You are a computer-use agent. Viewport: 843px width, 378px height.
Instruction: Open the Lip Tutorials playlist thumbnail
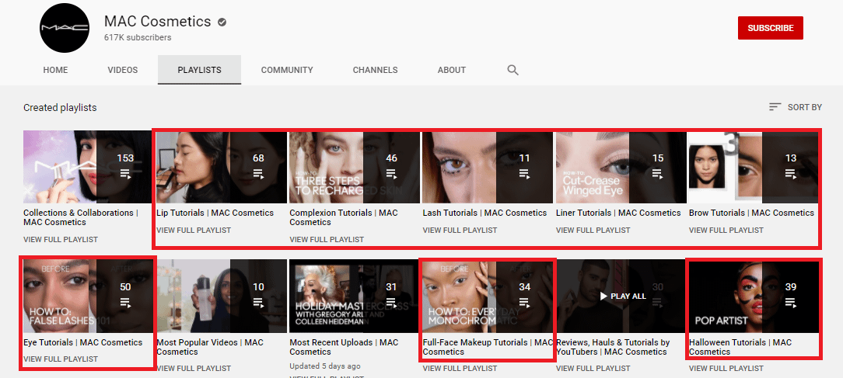(222, 166)
